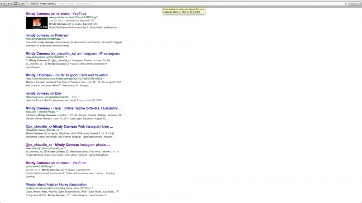Screen dimensions: 362x203
Task: Click the magnifier icon in address bar
Action: pyautogui.click(x=28, y=4)
